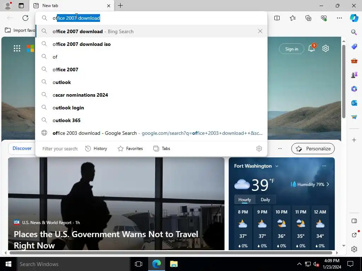362x271 pixels.
Task: Open the Browser essentials heart icon
Action: click(324, 18)
